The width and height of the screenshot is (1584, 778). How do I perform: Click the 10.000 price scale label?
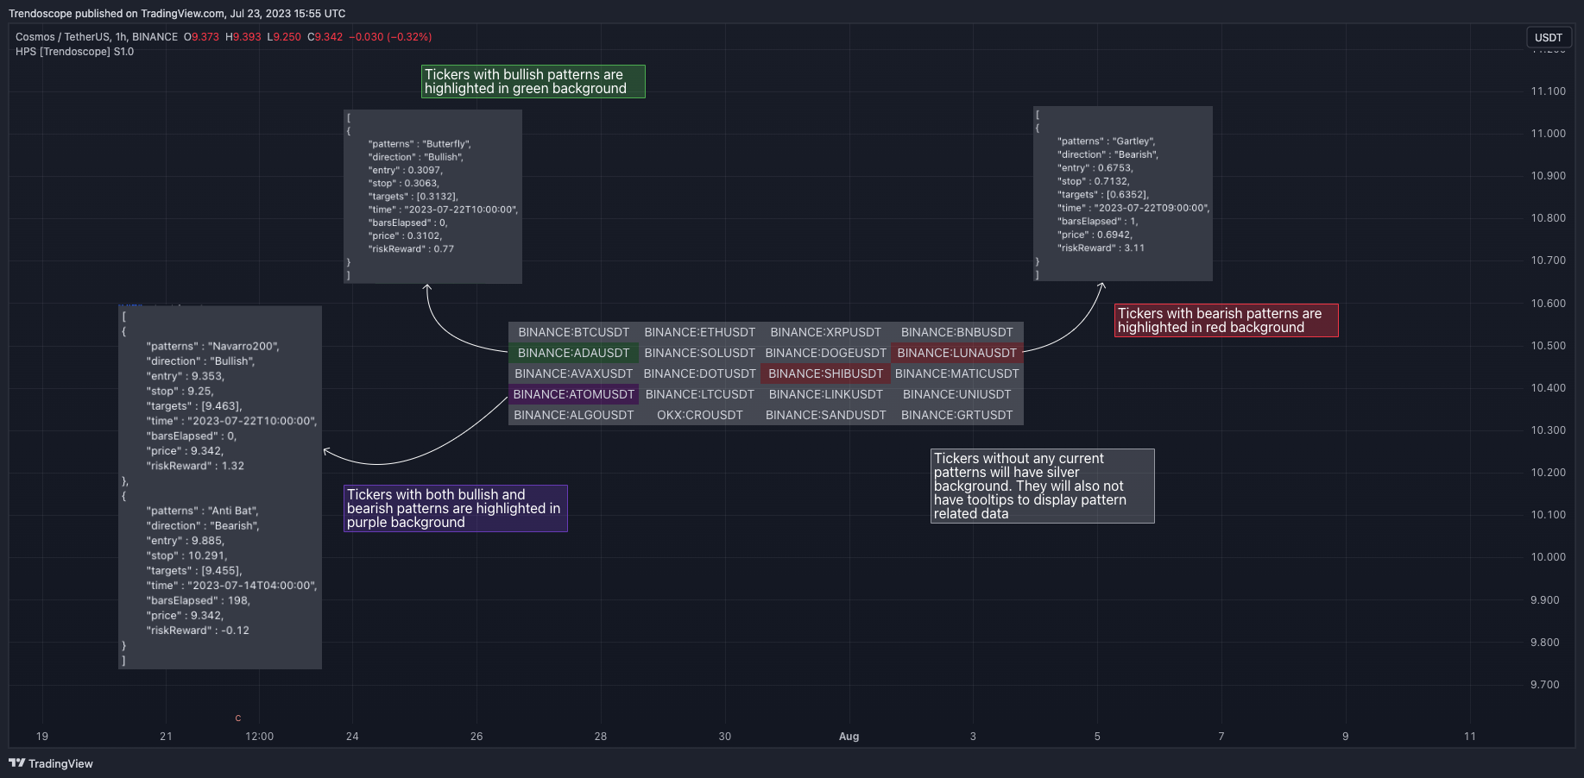point(1548,557)
